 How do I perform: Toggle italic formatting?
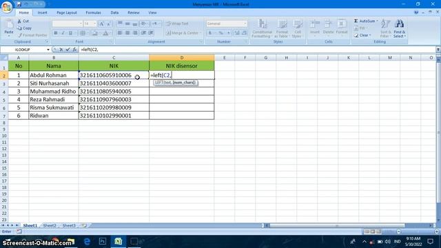pyautogui.click(x=63, y=33)
